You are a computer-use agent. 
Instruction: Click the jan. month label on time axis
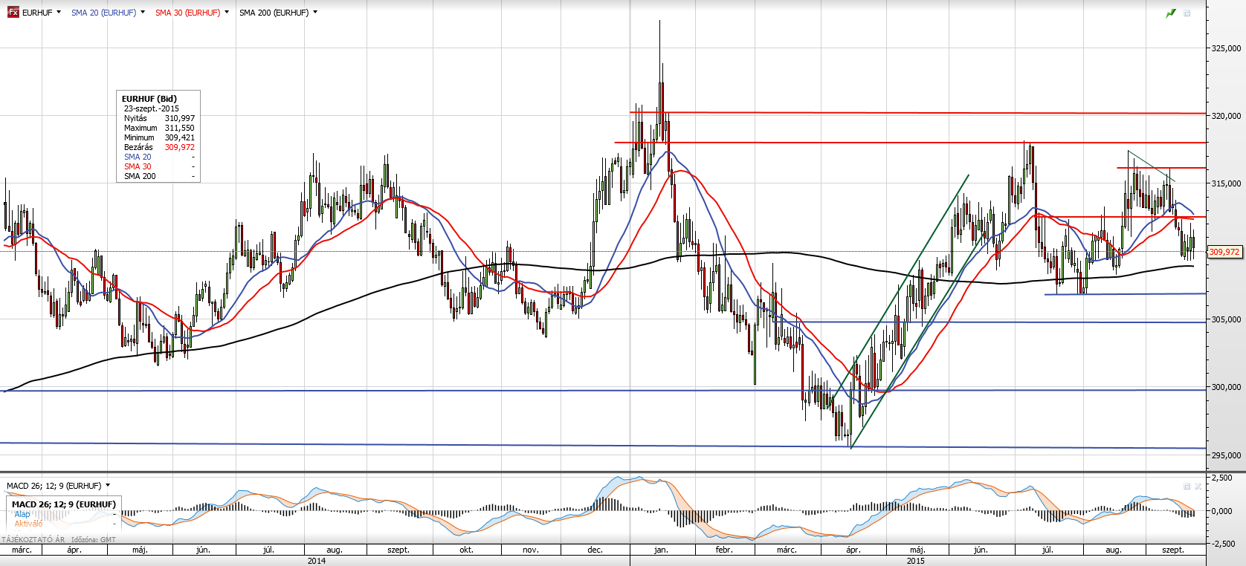pyautogui.click(x=661, y=550)
